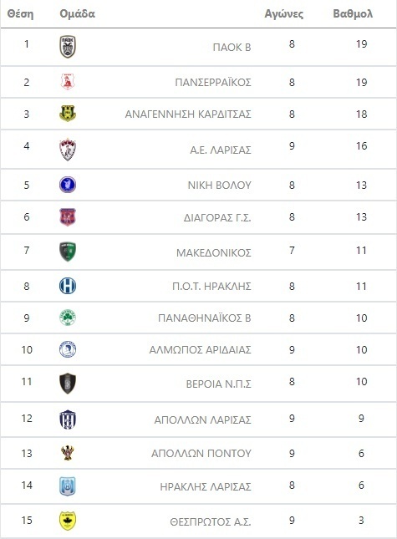Click the Διαγόρας Γ.Σ. shield logo
Screen dimensions: 397x539
[x=68, y=217]
